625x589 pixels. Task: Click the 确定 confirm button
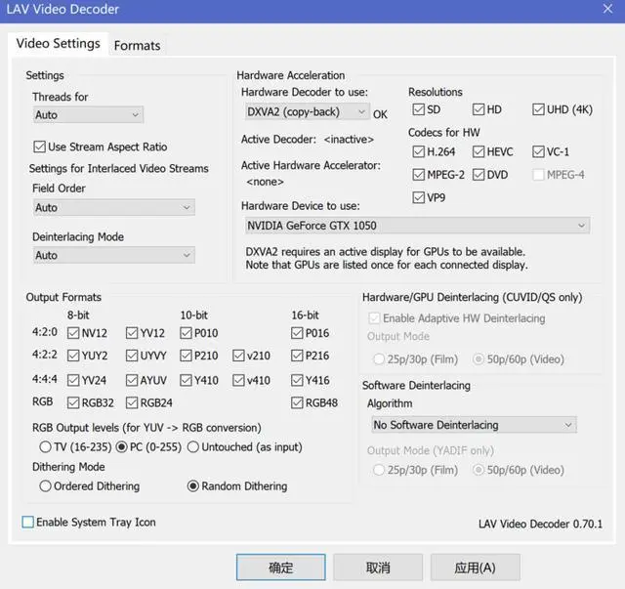(281, 568)
